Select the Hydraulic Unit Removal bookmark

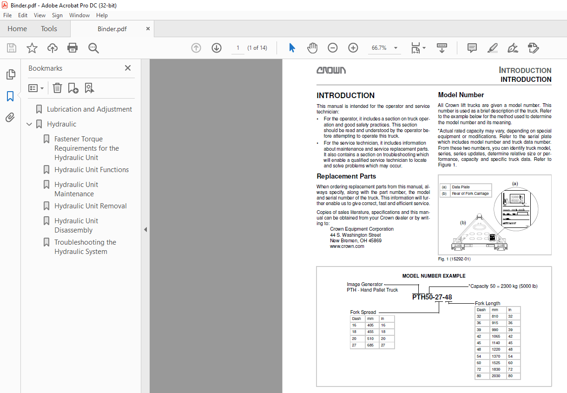point(92,206)
